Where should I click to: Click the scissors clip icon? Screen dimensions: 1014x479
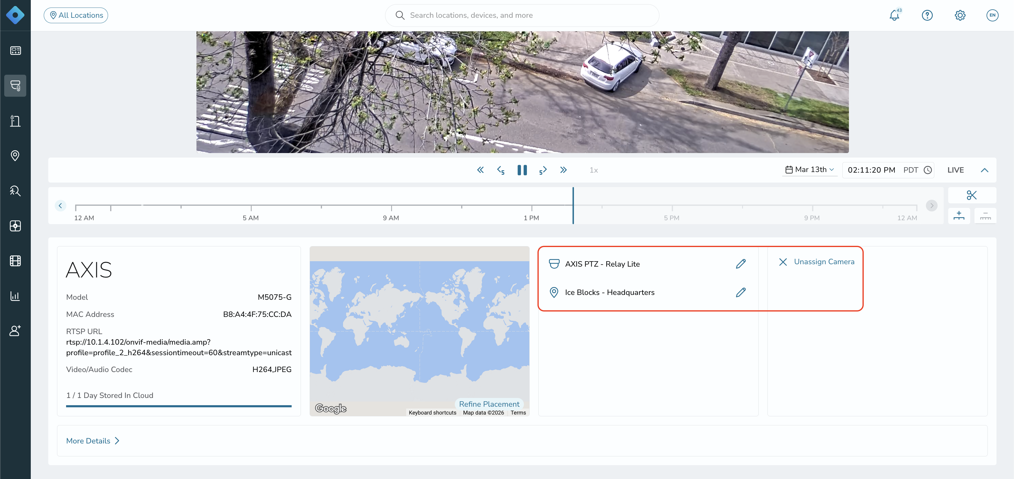[972, 195]
